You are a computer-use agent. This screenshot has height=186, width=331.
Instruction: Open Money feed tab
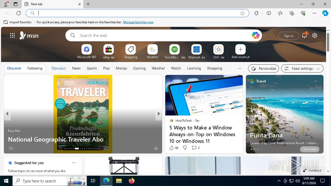tap(121, 68)
